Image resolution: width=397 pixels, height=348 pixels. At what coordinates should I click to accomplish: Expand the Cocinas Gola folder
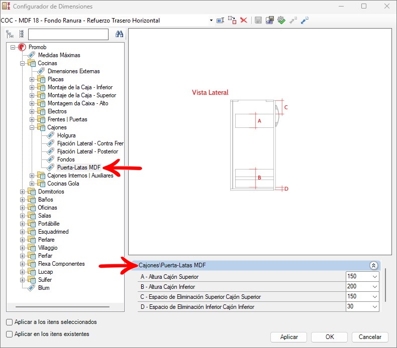pyautogui.click(x=32, y=184)
